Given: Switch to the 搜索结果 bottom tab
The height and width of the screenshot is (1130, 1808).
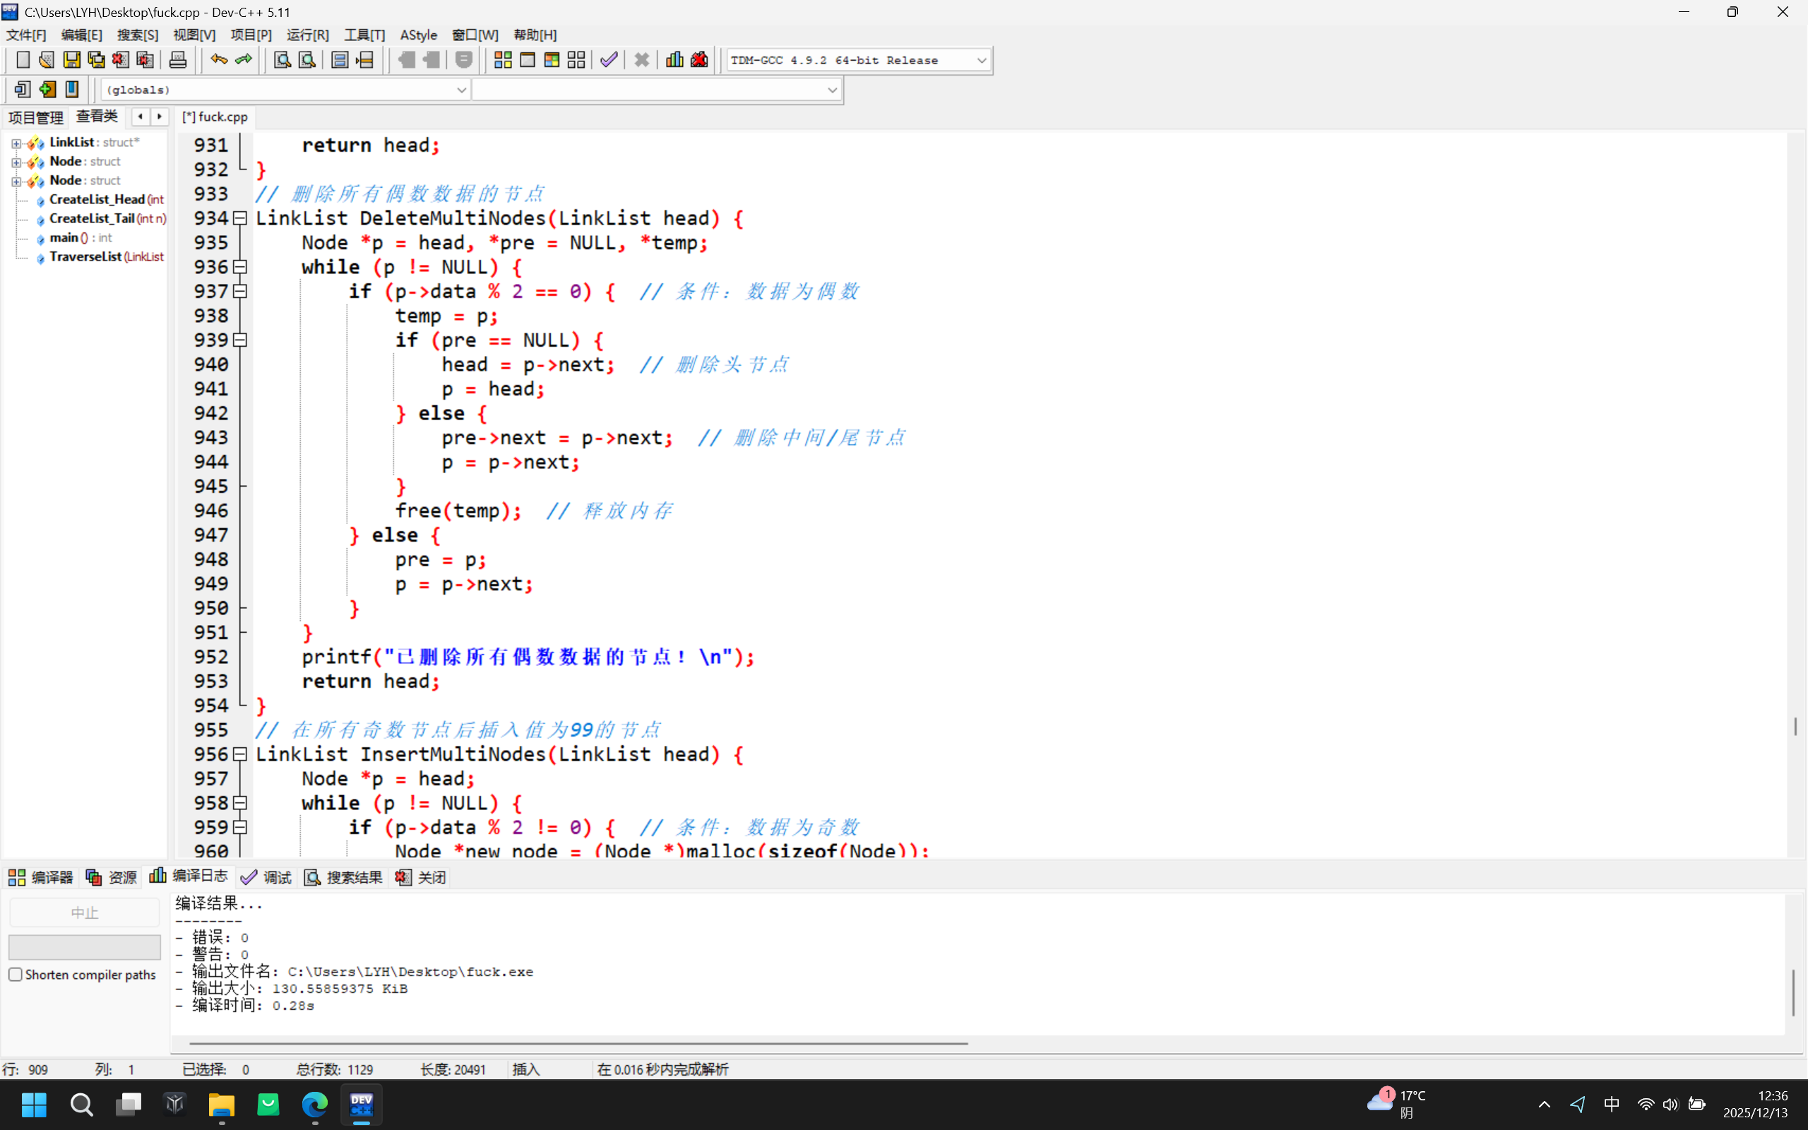Looking at the screenshot, I should pos(345,877).
